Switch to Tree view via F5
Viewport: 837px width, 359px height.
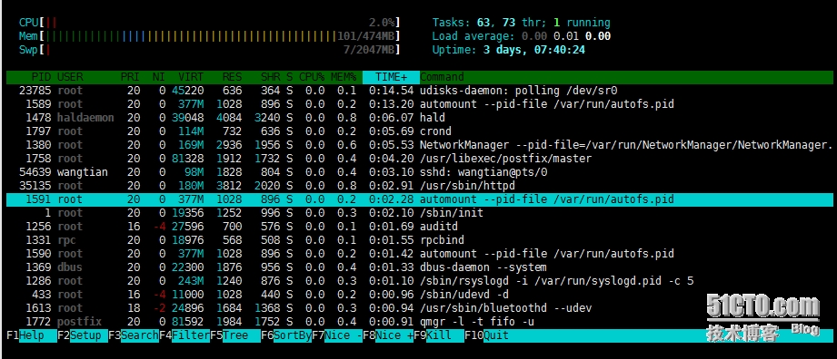[x=234, y=335]
